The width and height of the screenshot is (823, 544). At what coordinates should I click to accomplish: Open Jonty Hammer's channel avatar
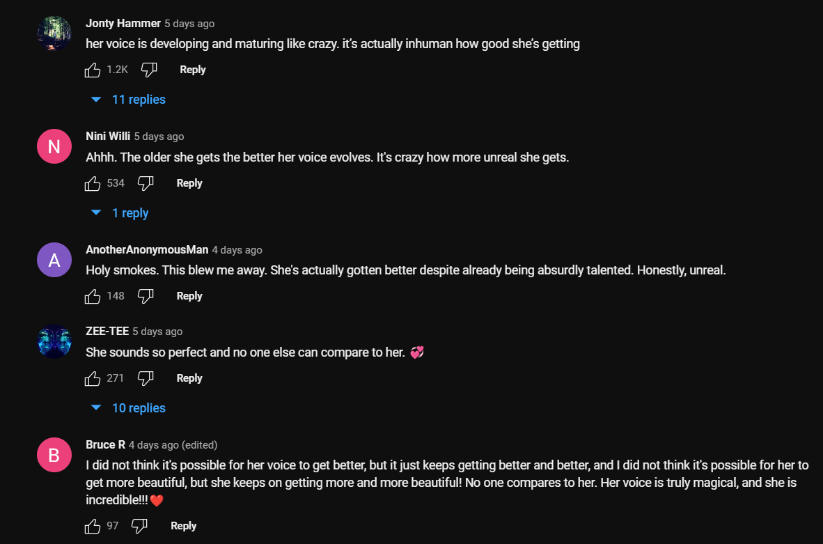pyautogui.click(x=54, y=33)
